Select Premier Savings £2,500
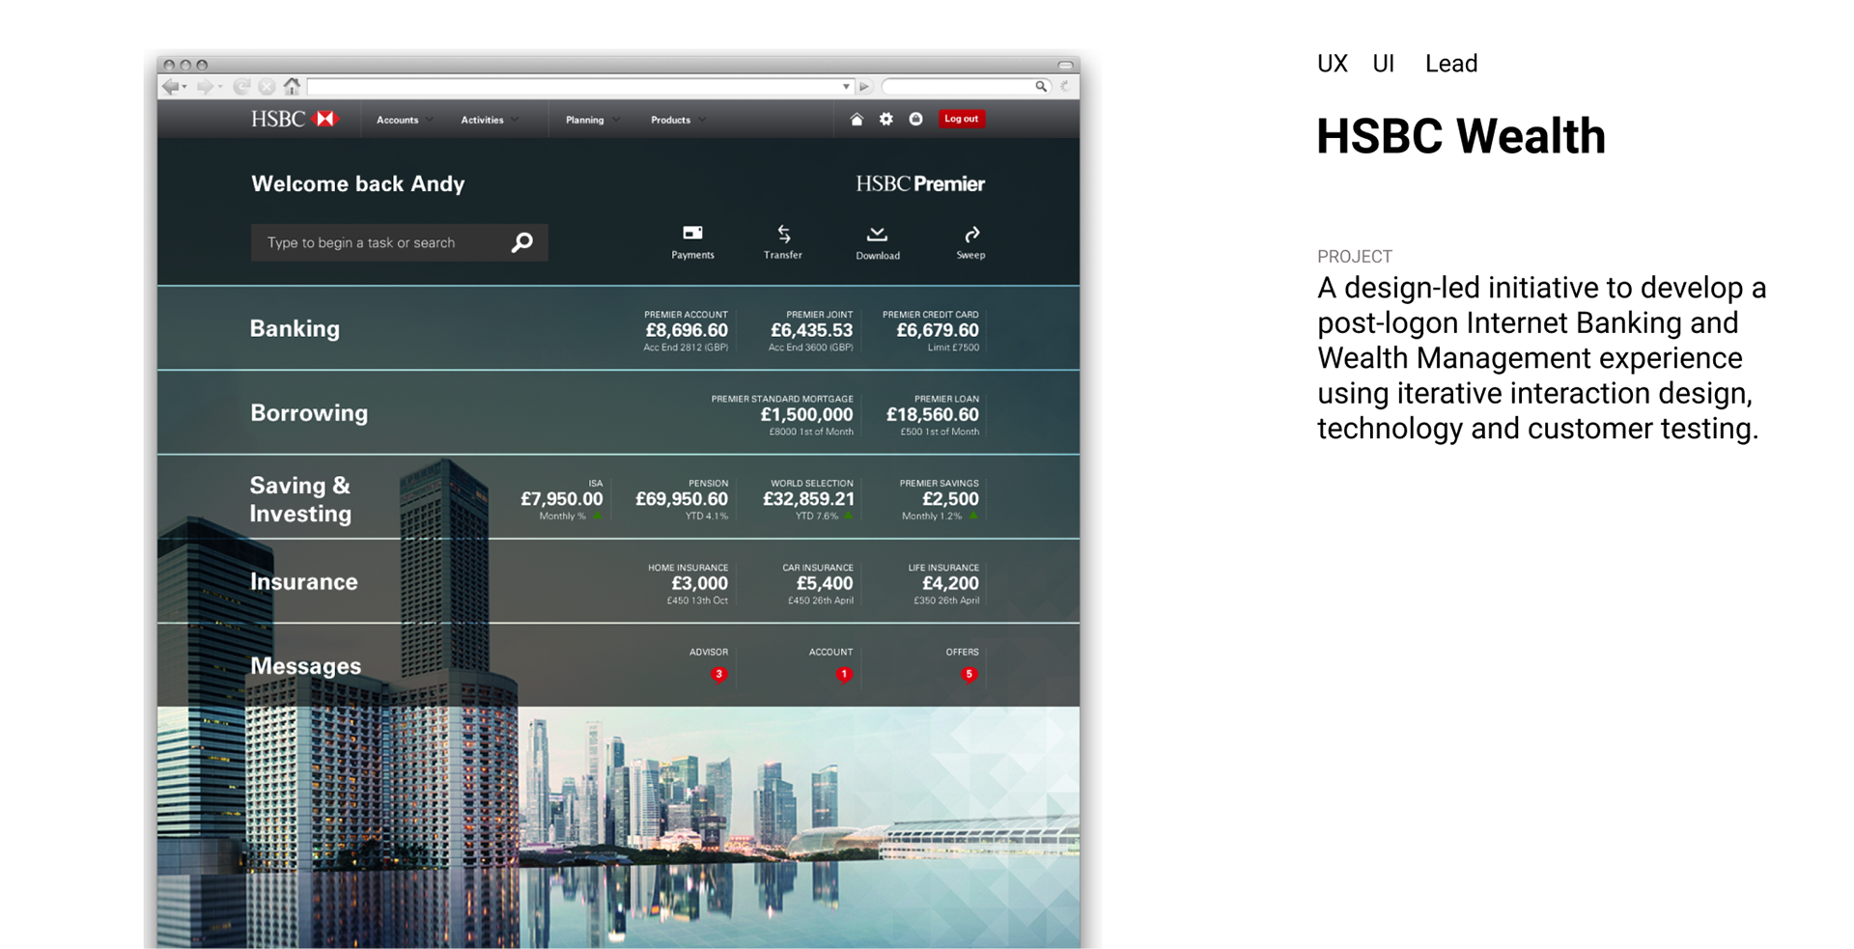Screen dimensions: 1854x949 940,499
